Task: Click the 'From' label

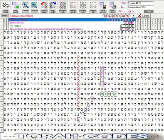Action: tap(123, 3)
